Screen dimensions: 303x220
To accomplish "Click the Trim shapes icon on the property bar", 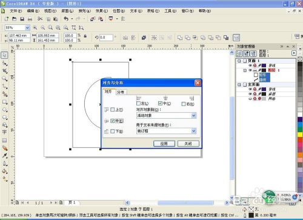I will (187, 38).
